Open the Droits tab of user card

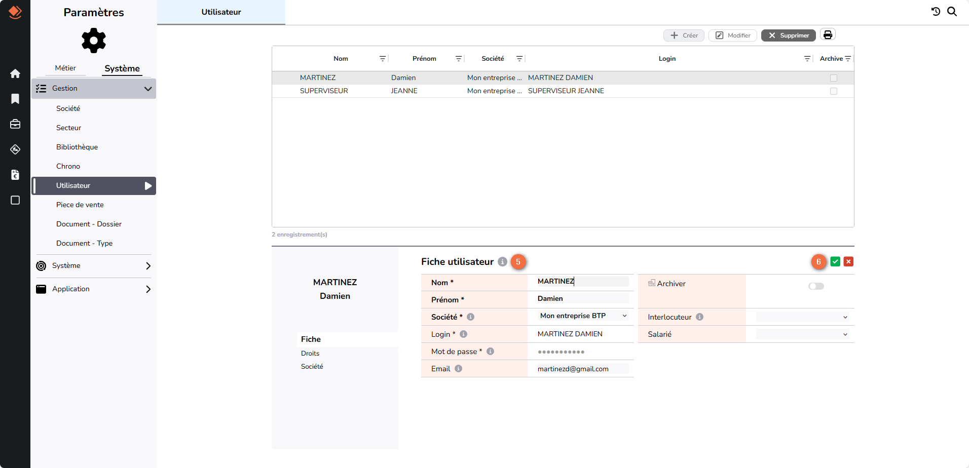(x=310, y=354)
